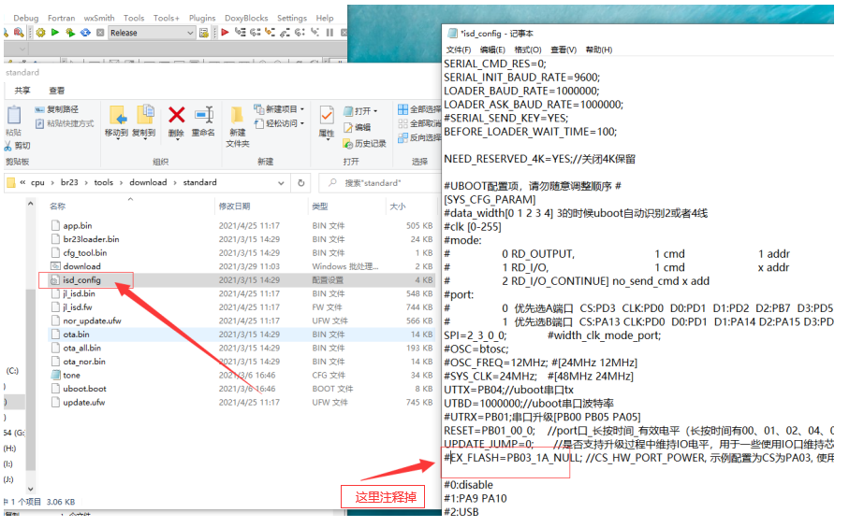
Task: Click 剪切 scissors button
Action: pyautogui.click(x=18, y=146)
